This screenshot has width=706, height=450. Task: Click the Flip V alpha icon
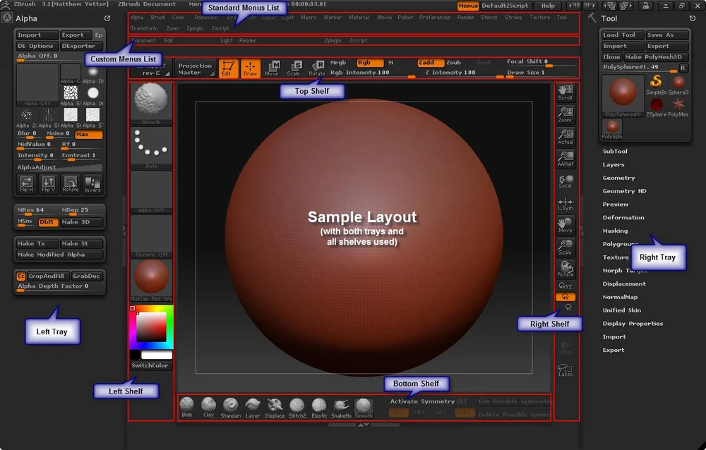click(x=48, y=184)
